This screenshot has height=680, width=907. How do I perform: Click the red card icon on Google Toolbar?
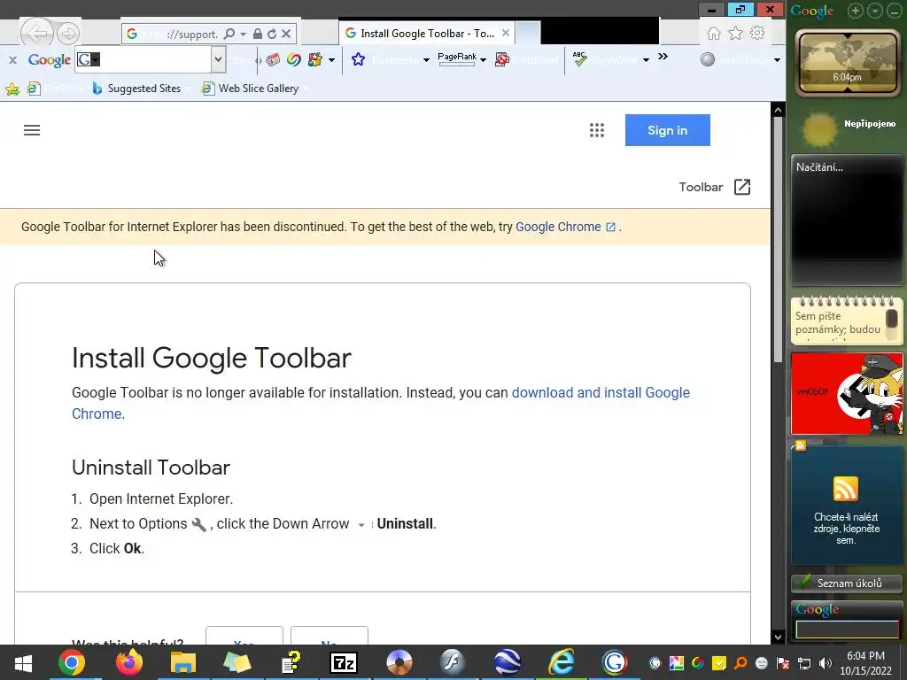coord(273,59)
